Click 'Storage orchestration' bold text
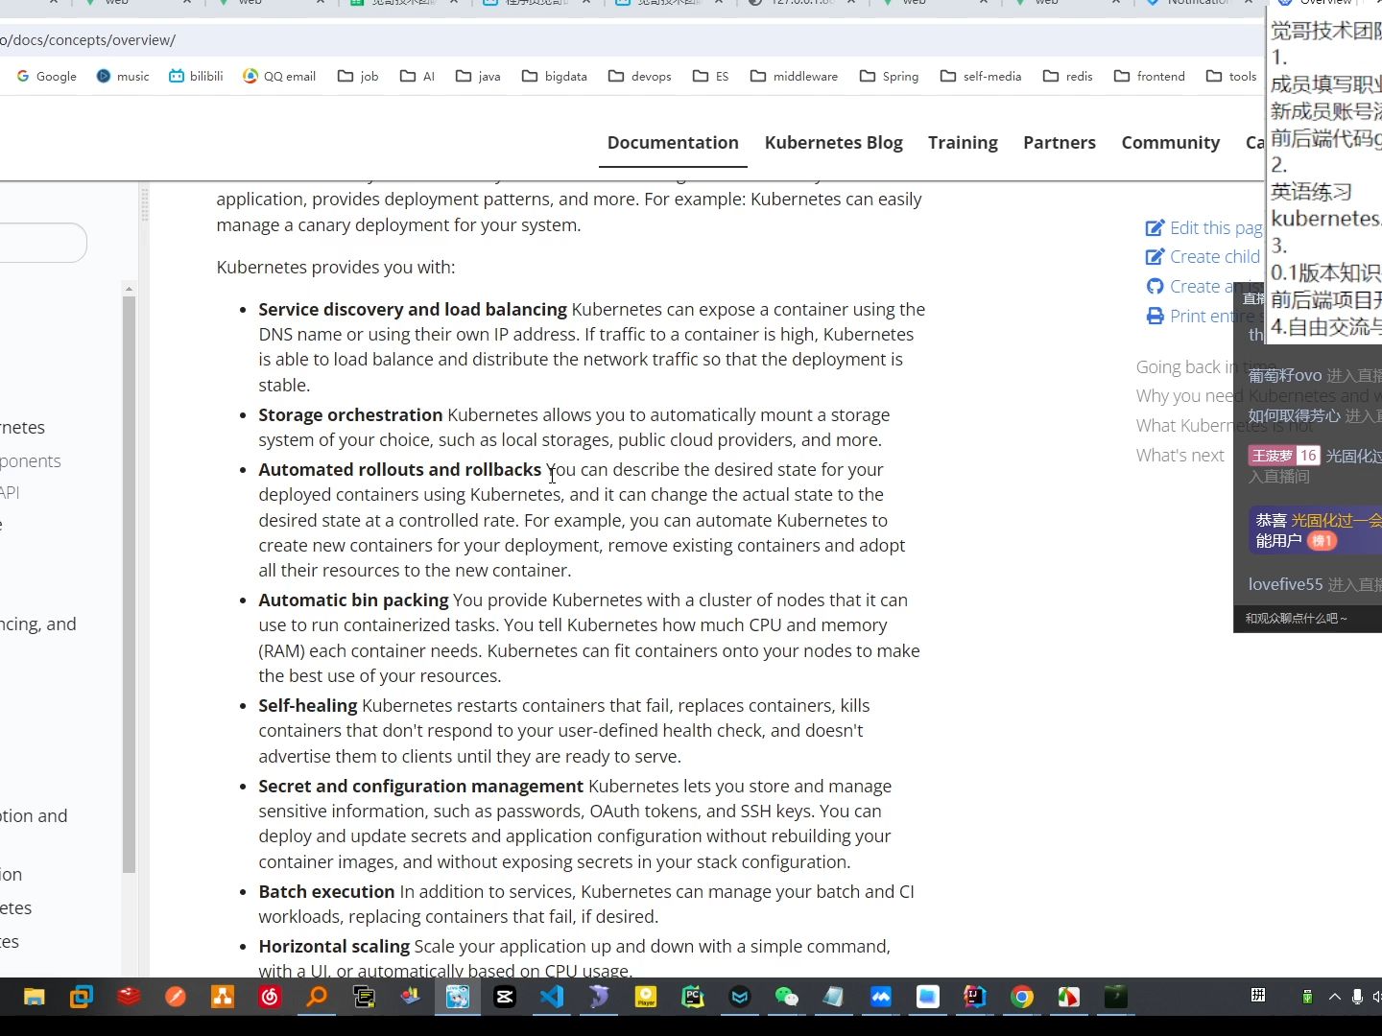The width and height of the screenshot is (1382, 1036). coord(350,415)
